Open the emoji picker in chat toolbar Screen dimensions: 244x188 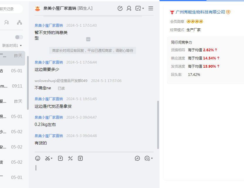(x=38, y=158)
